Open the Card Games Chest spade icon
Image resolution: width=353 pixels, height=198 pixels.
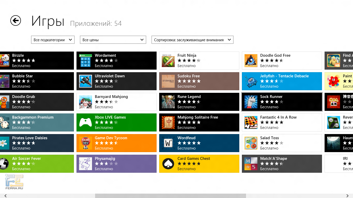(x=168, y=164)
